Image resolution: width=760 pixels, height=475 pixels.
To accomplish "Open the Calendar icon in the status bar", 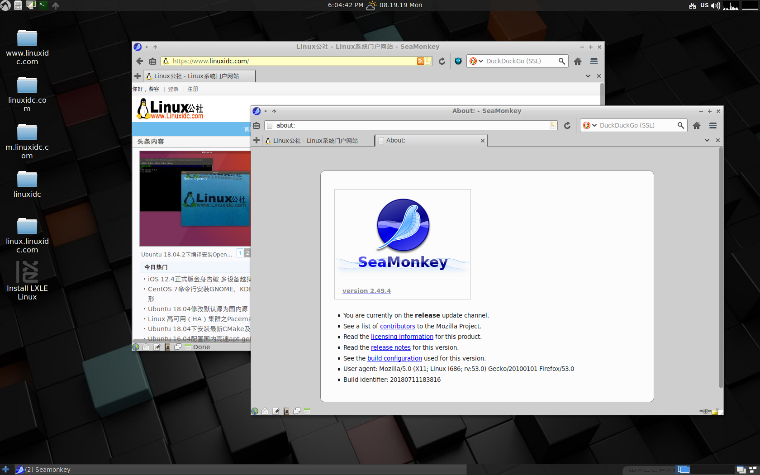I will (308, 411).
